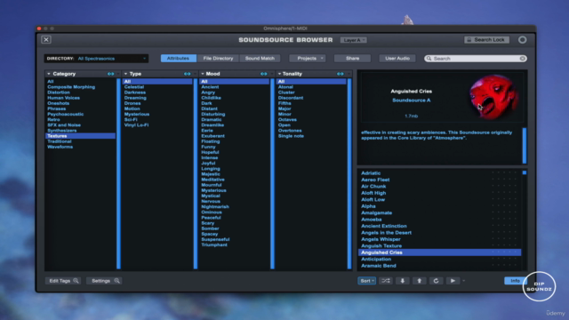The height and width of the screenshot is (320, 569).
Task: Click the description text scrollbar
Action: point(524,145)
